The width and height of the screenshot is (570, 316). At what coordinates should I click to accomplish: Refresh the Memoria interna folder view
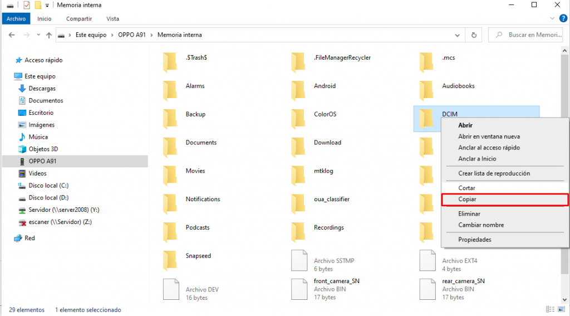(474, 35)
